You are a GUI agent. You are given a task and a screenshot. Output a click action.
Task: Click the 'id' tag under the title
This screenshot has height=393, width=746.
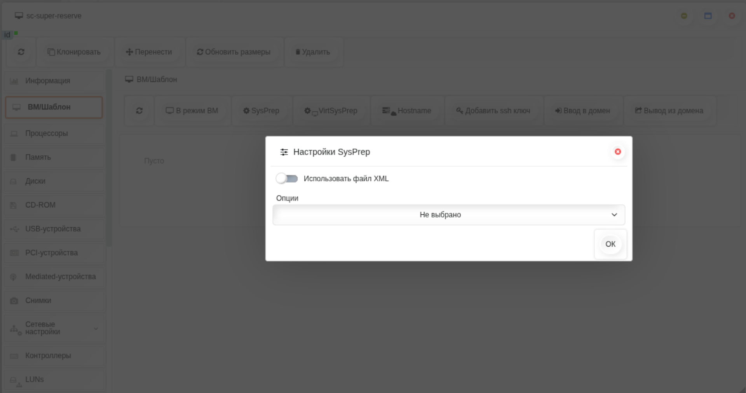point(7,35)
